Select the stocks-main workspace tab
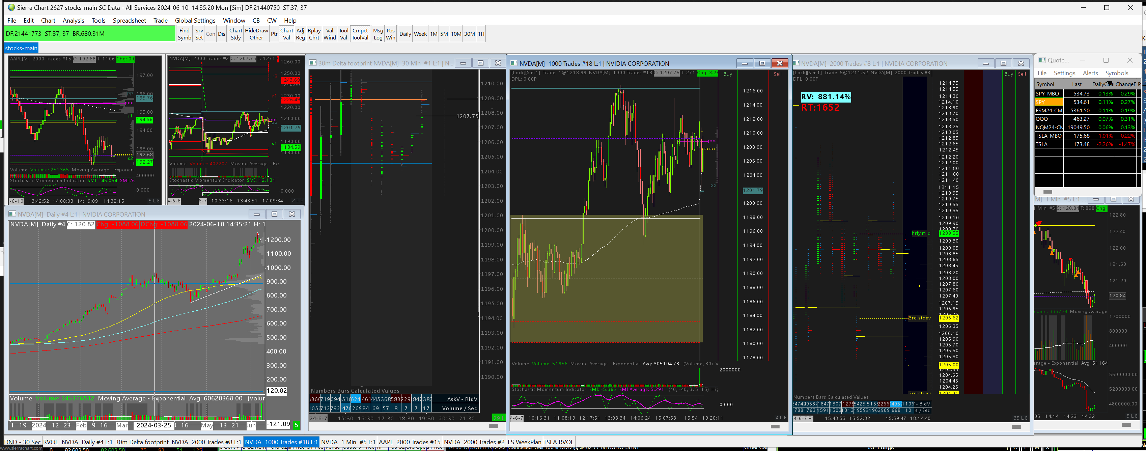The image size is (1146, 451). pyautogui.click(x=21, y=48)
